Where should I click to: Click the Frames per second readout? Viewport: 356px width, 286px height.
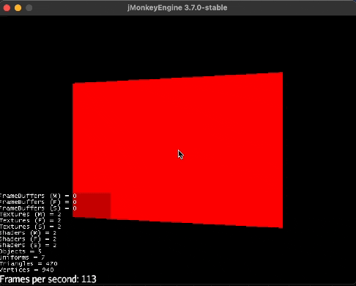[48, 279]
